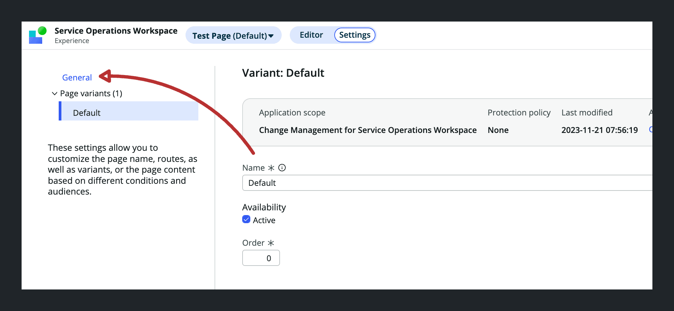The height and width of the screenshot is (311, 674).
Task: Click the Change Management application scope value
Action: tap(368, 130)
